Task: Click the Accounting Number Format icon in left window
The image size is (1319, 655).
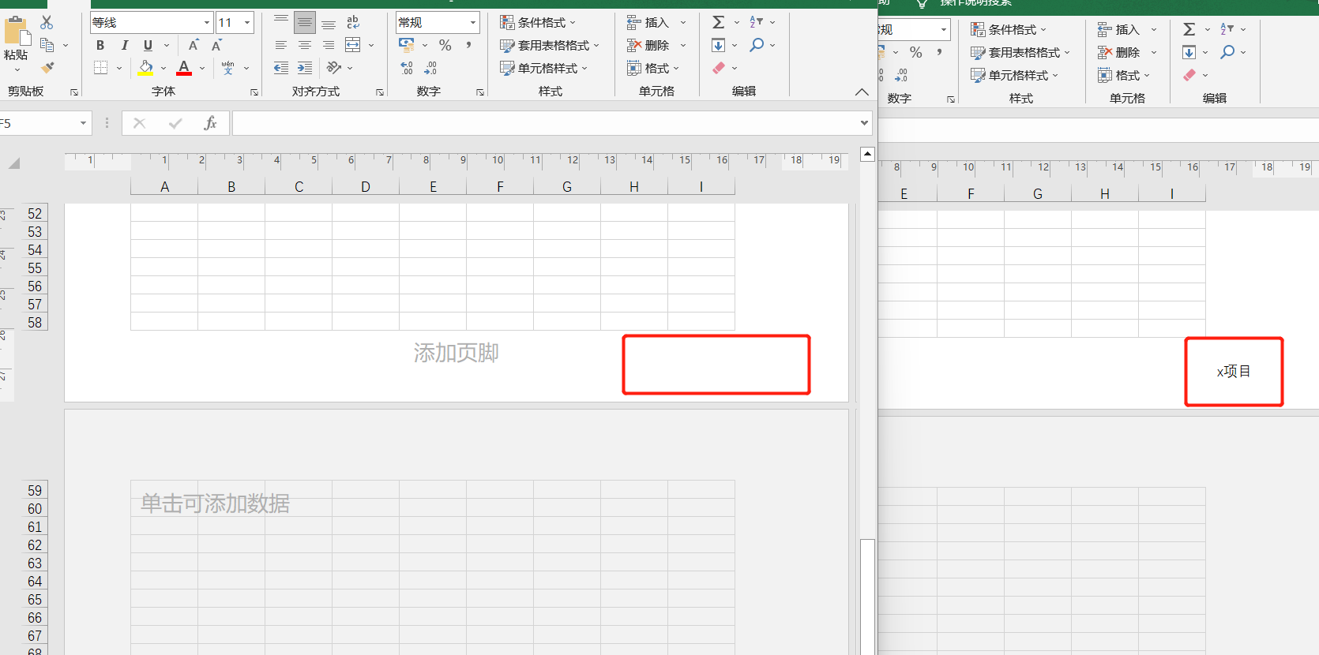Action: coord(407,45)
